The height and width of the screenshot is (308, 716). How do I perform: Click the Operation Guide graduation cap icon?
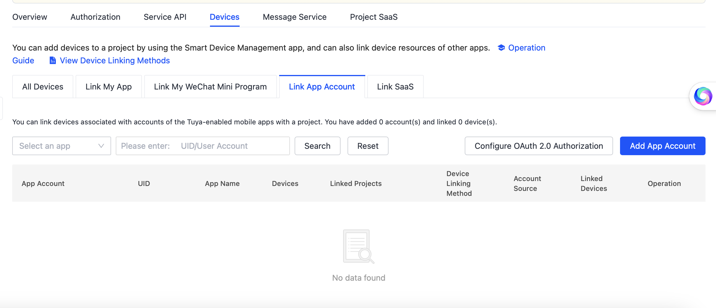pos(501,48)
